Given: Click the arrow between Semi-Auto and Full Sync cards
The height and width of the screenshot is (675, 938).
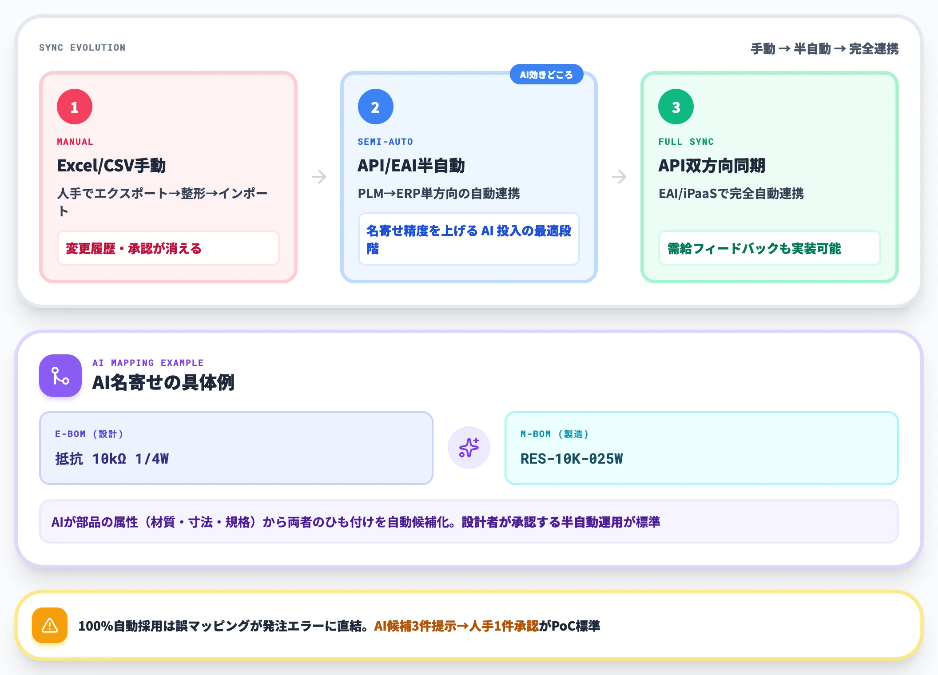Looking at the screenshot, I should click(x=619, y=177).
